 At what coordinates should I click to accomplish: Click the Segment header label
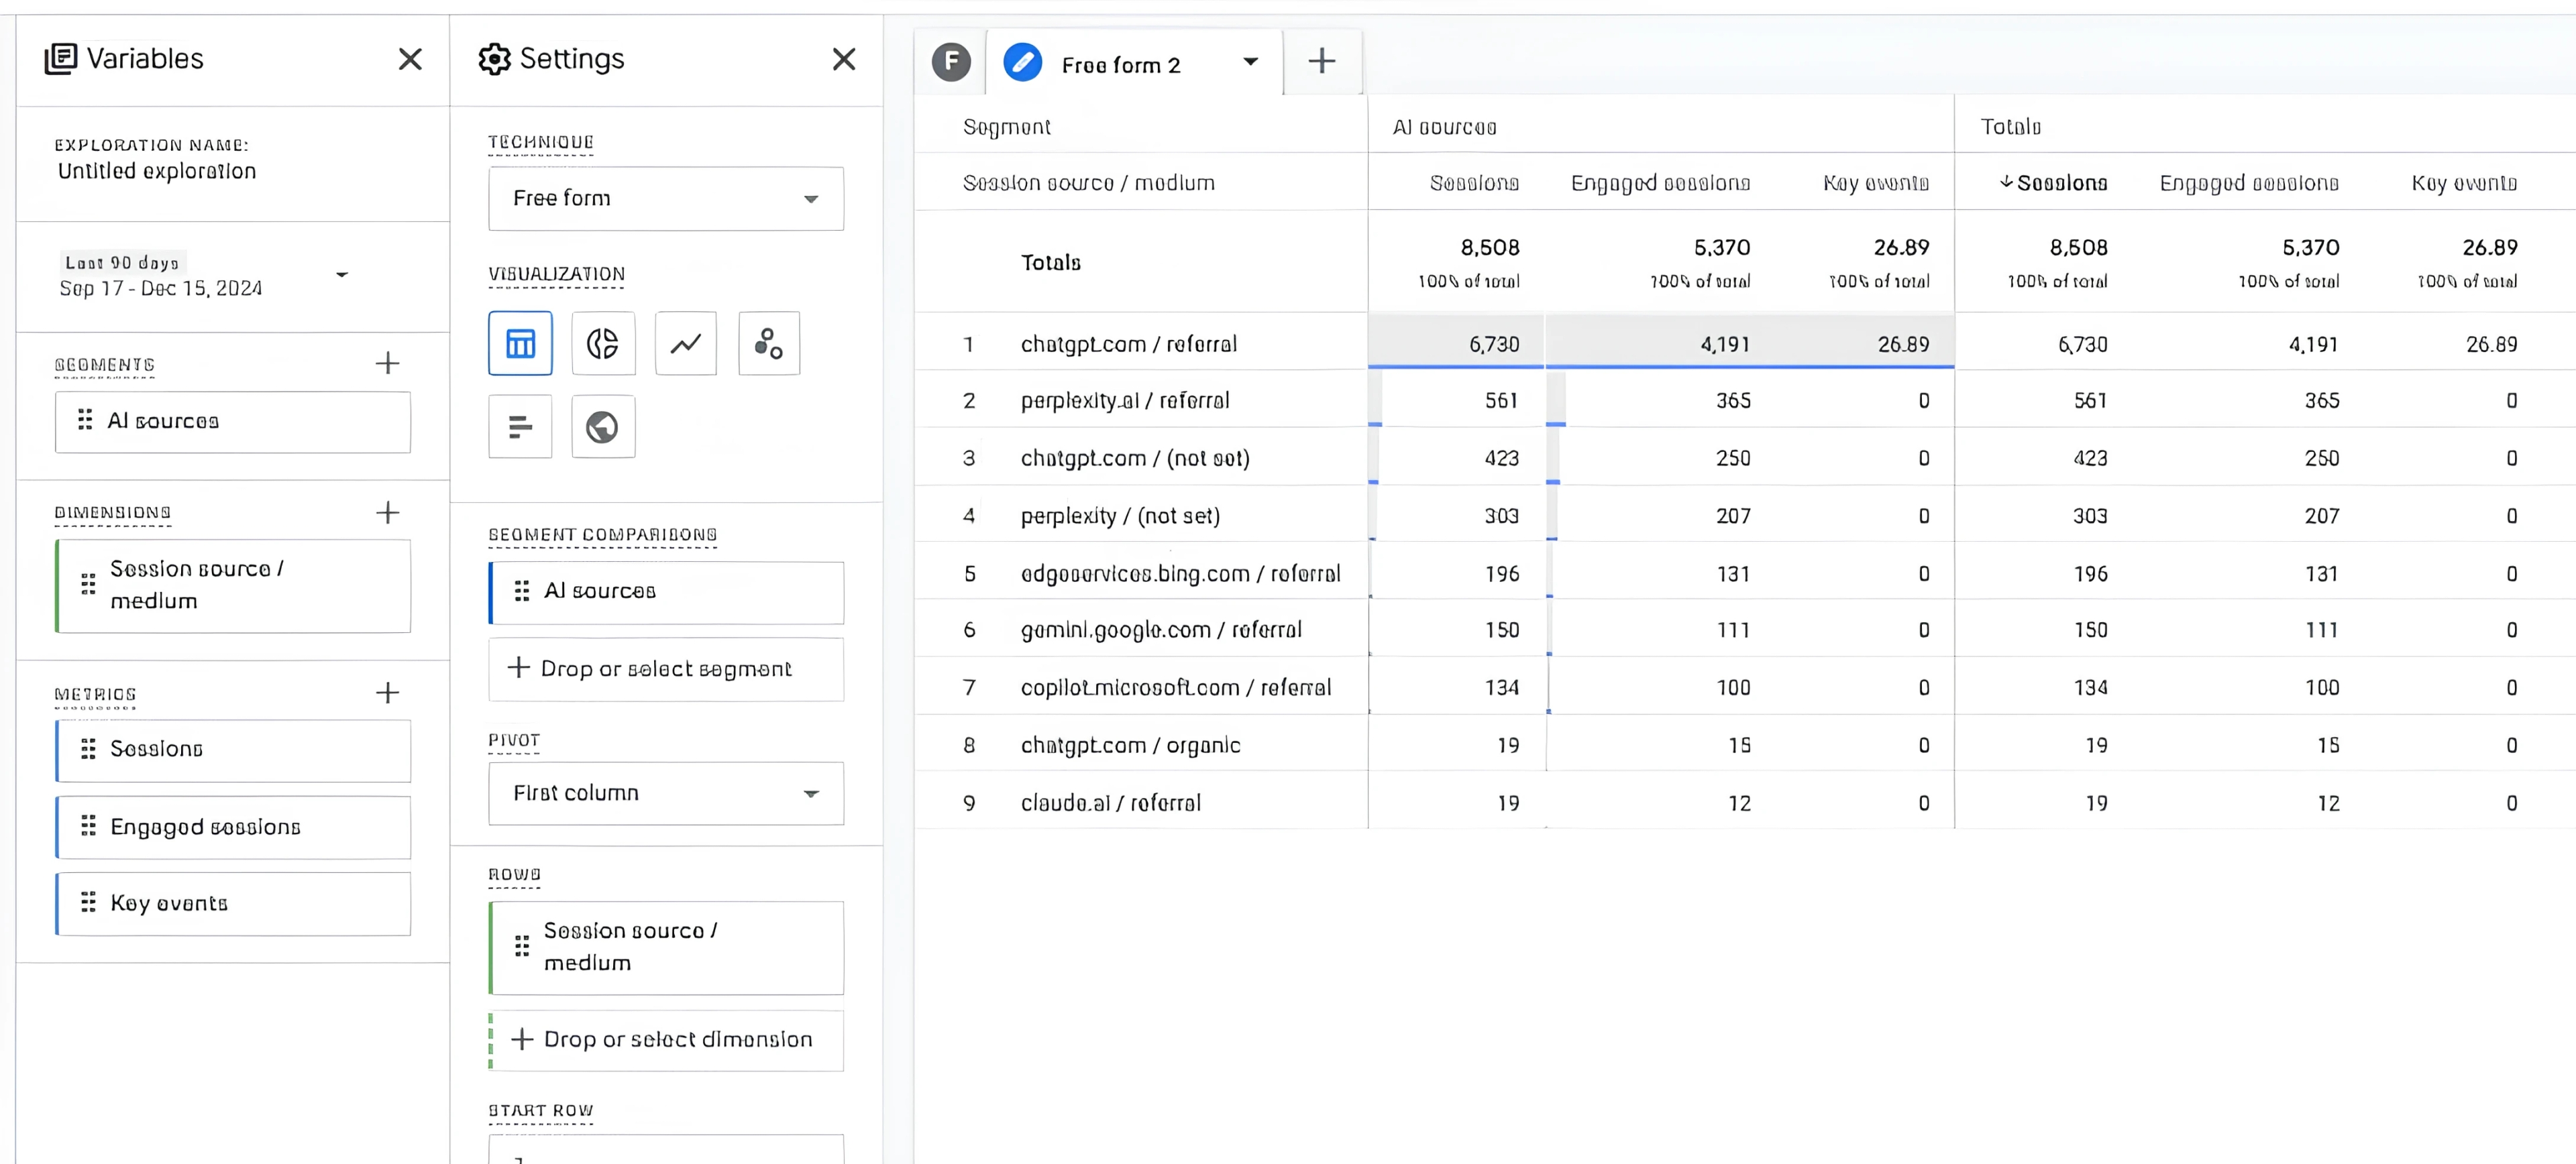click(1006, 127)
